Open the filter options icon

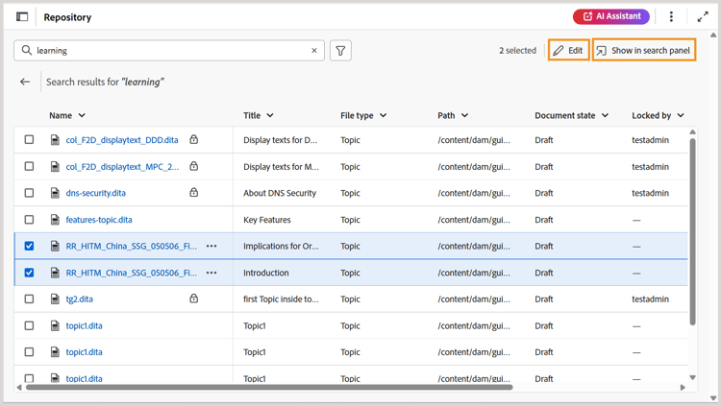pos(340,51)
